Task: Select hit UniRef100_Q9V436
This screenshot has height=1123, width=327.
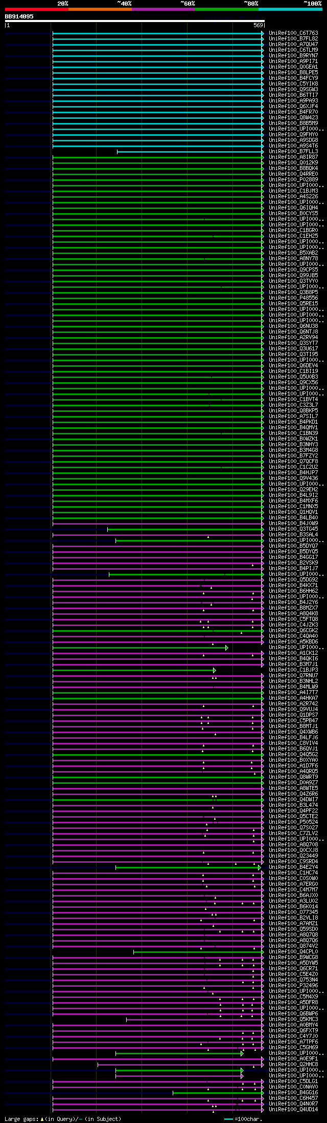Action: (x=293, y=479)
